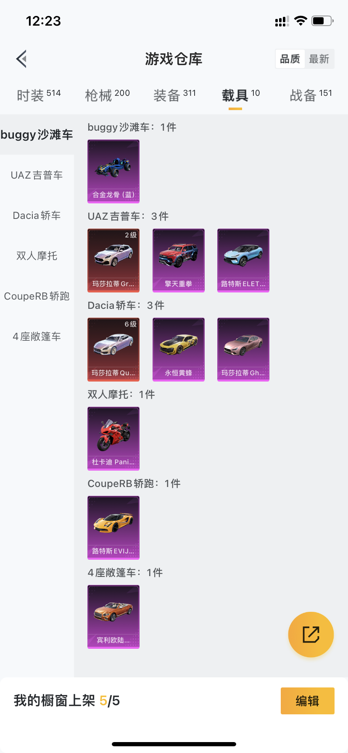Switch to the 枪械 tab

coord(107,95)
